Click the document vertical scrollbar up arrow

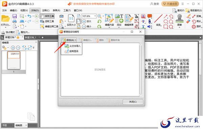200,42
